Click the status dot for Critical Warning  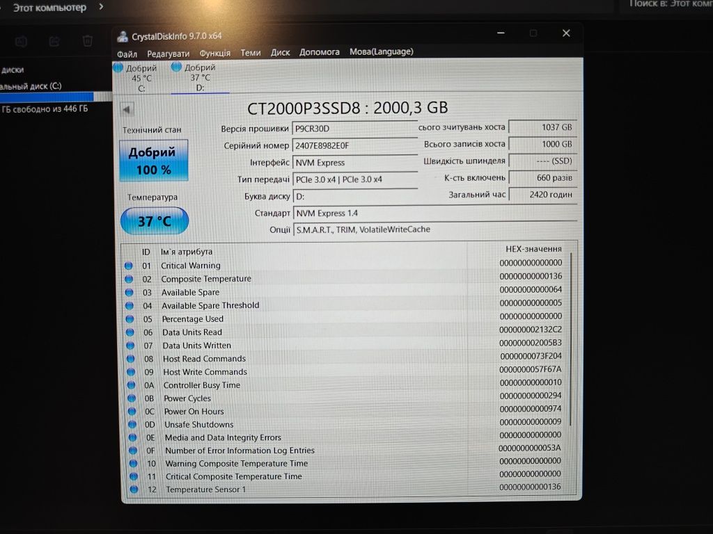point(129,266)
